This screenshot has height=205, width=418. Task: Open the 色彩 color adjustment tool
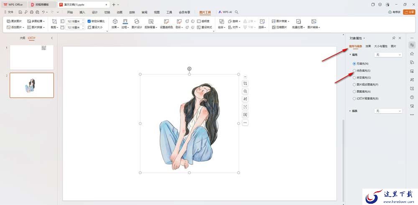pyautogui.click(x=179, y=23)
